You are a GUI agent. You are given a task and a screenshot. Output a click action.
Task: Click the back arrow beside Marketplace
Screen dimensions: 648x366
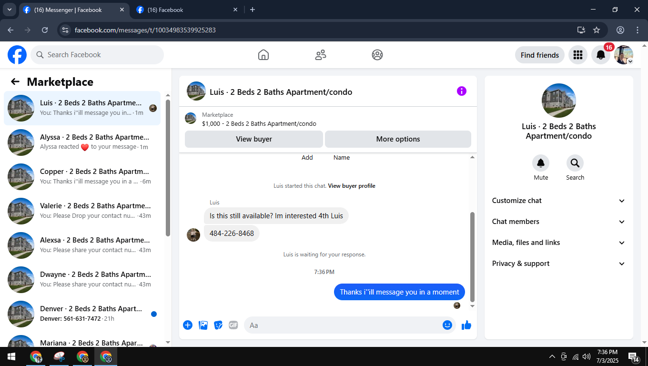tap(15, 81)
